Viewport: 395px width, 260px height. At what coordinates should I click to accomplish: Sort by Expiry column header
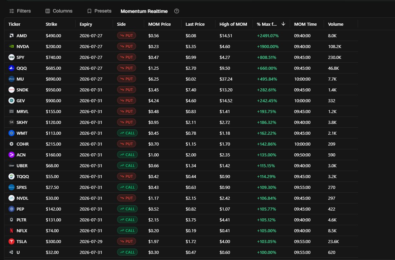point(86,24)
